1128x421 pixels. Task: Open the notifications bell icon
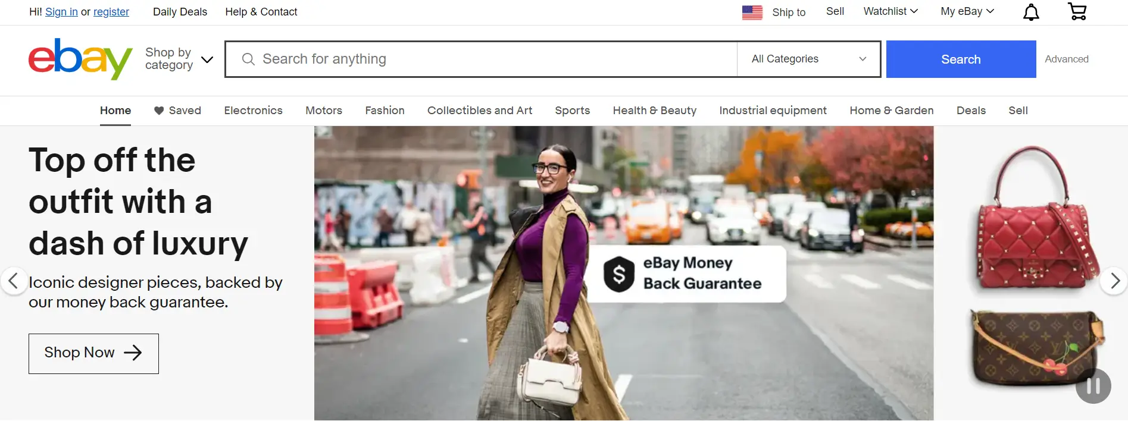point(1031,12)
